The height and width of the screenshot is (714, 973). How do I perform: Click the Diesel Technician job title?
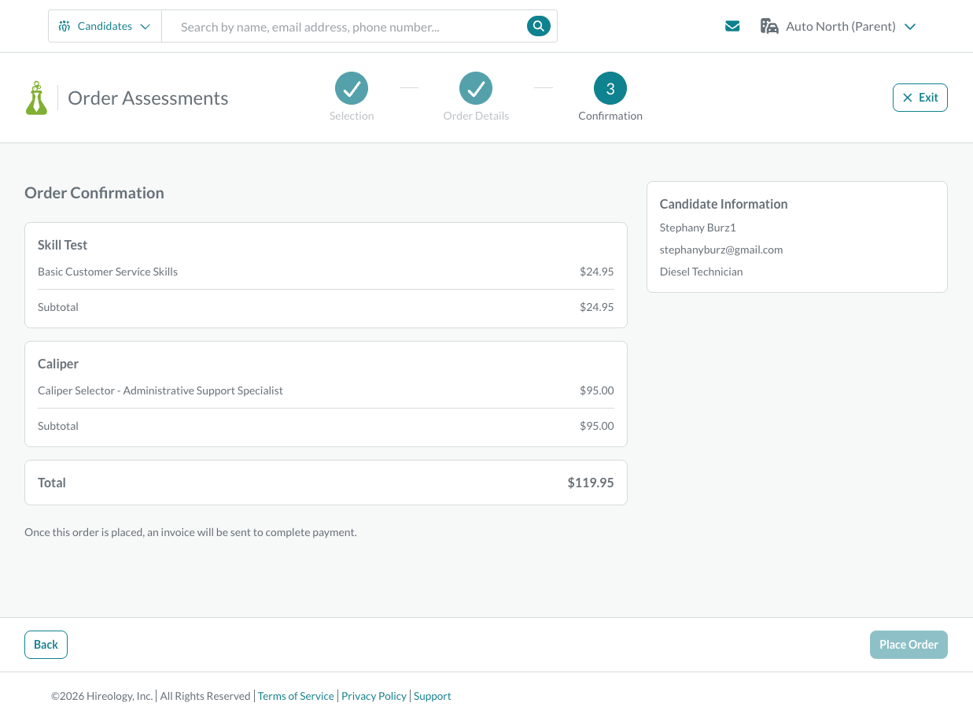coord(701,272)
